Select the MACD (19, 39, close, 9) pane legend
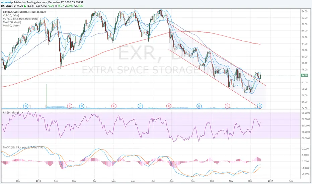Image resolution: width=312 pixels, height=184 pixels. tap(23, 148)
